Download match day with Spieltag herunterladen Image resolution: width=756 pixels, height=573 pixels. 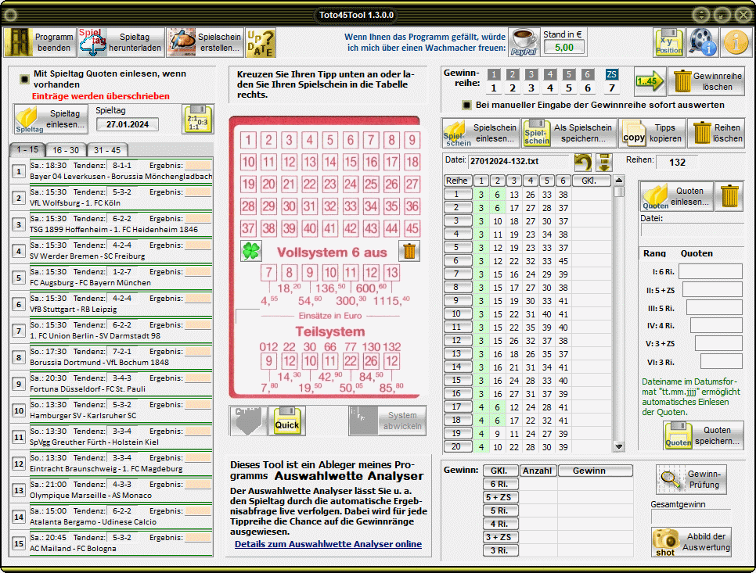pyautogui.click(x=121, y=42)
